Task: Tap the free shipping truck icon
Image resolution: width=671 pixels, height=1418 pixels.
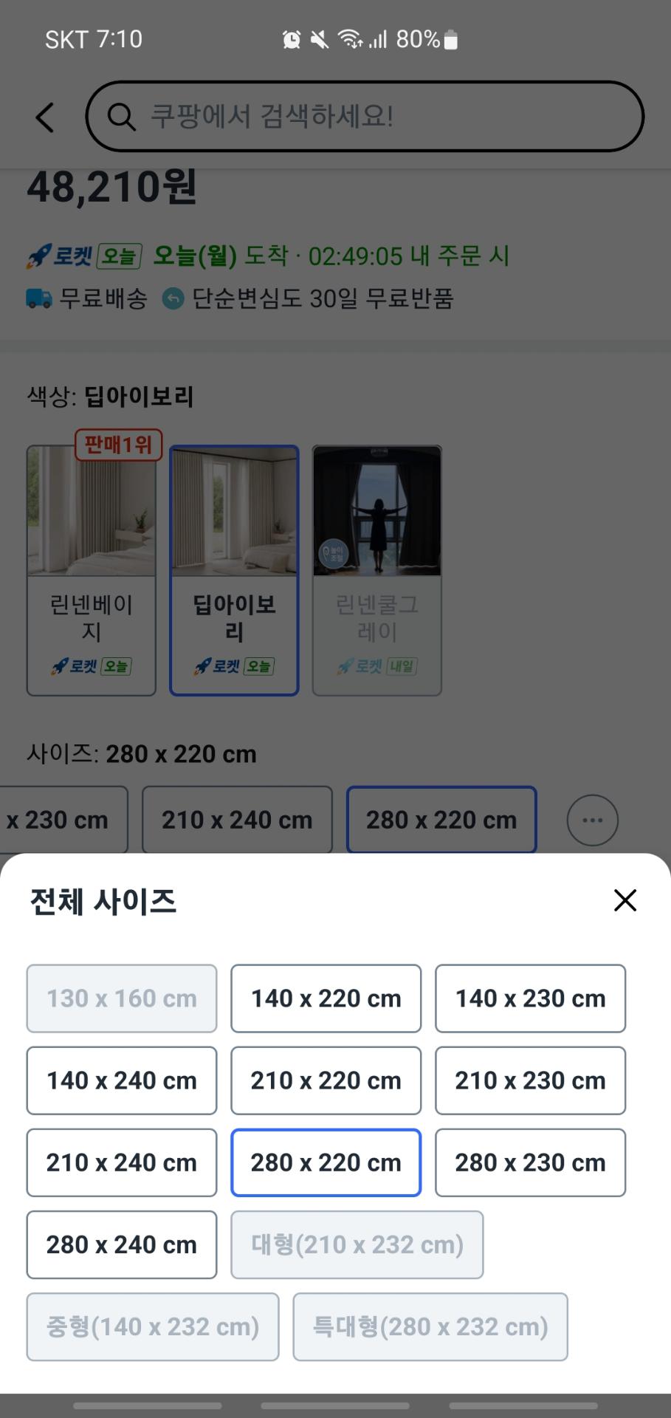Action: (x=39, y=298)
